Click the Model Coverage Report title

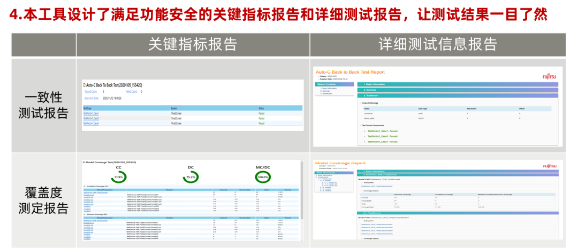(340, 163)
